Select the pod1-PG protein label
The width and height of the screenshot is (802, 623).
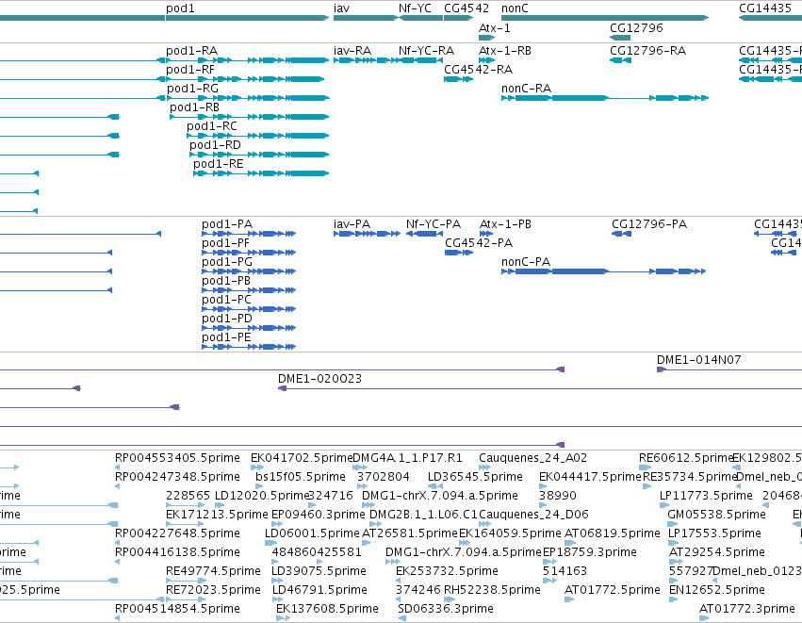tap(227, 262)
